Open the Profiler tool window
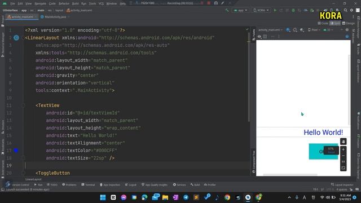The height and width of the screenshot is (203, 361). tap(210, 184)
